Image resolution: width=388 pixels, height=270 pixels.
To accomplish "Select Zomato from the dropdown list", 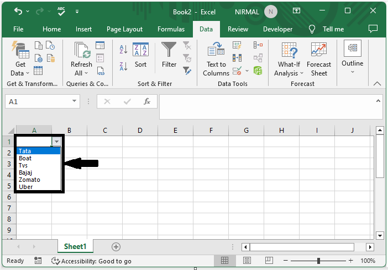I will click(x=38, y=180).
